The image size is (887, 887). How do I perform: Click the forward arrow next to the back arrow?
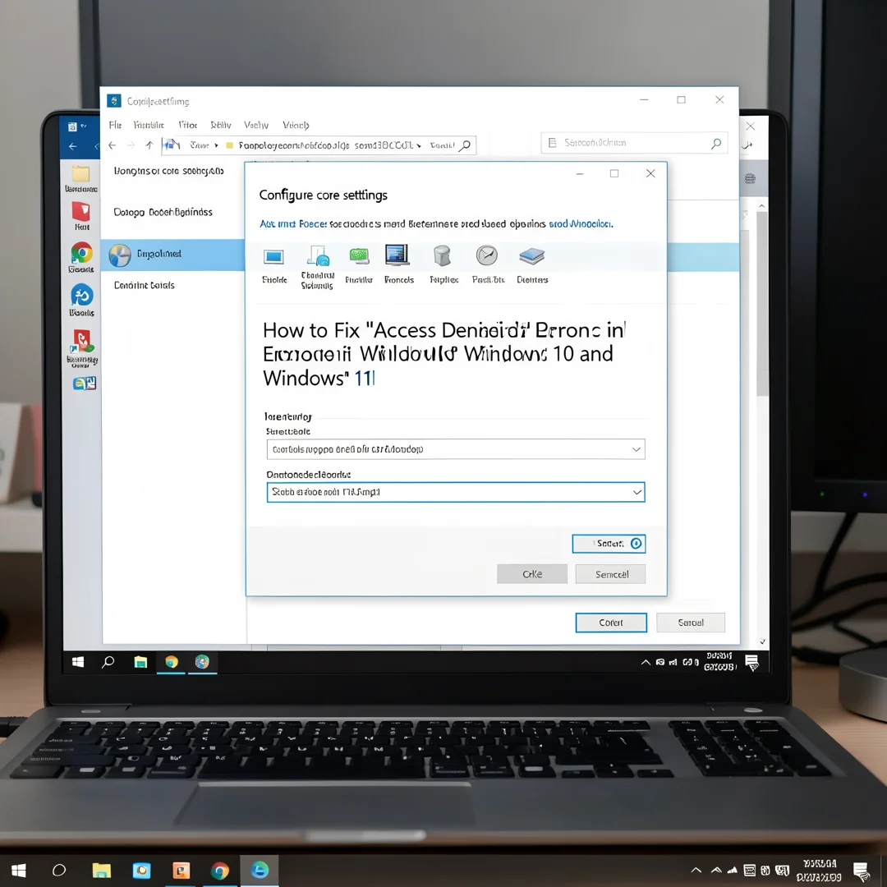(x=131, y=145)
